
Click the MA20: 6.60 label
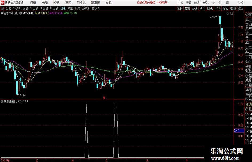[56, 13]
